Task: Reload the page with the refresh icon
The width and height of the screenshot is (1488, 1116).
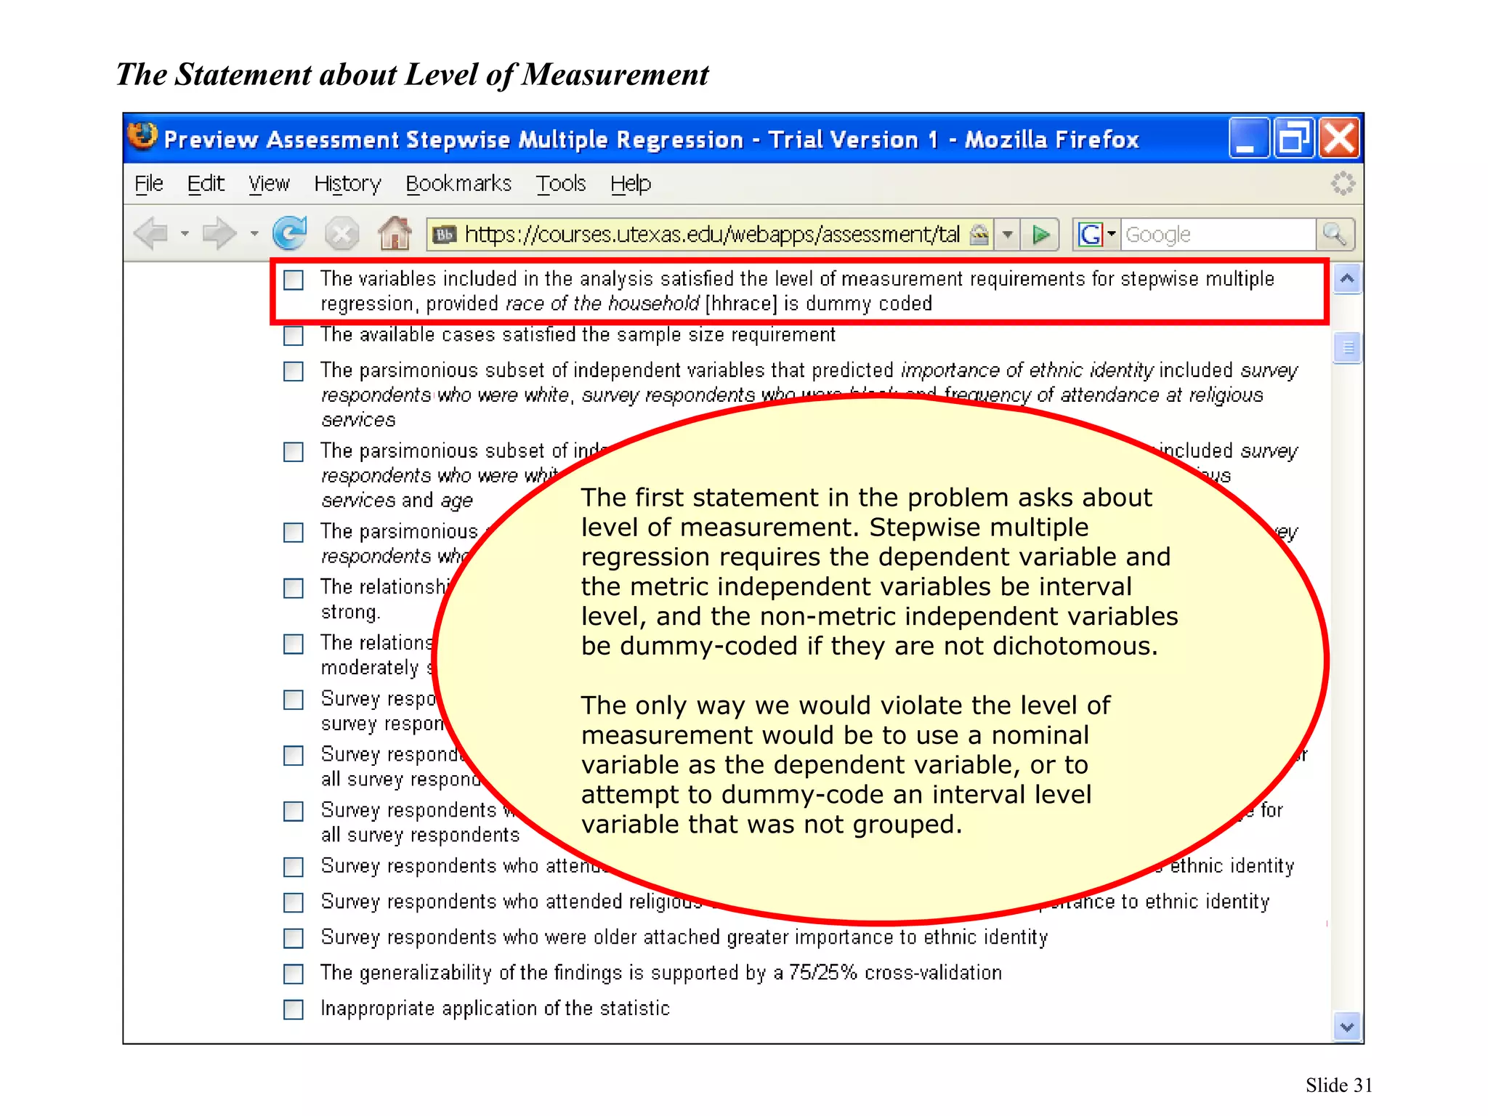Action: pyautogui.click(x=290, y=233)
